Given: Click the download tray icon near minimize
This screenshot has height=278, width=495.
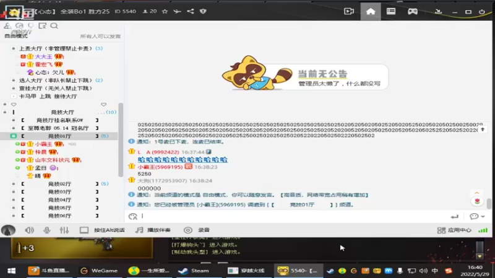Looking at the screenshot, I should 438,12.
